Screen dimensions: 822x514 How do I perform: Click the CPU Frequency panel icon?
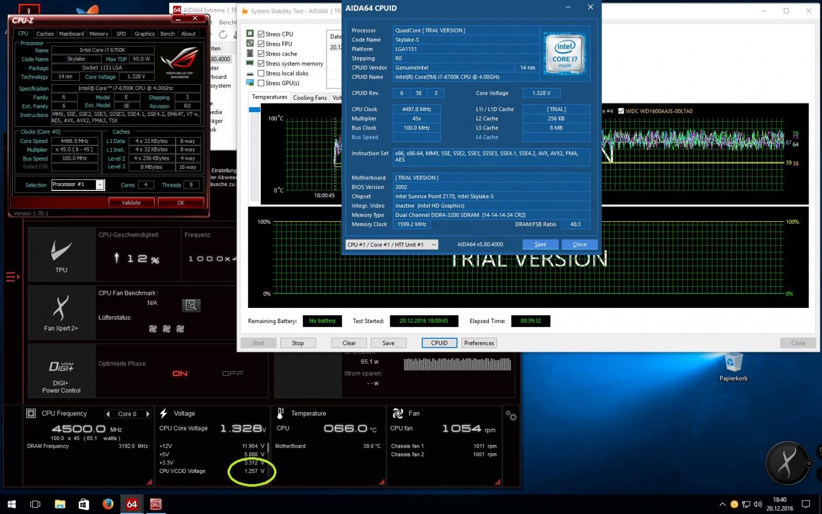coord(32,414)
